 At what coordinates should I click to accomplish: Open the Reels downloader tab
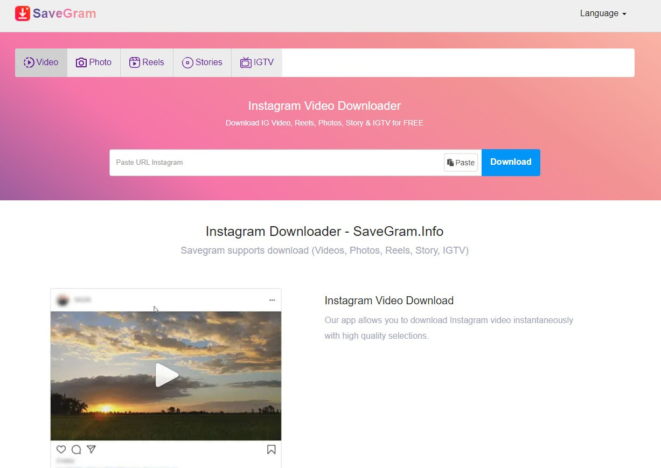(x=147, y=62)
